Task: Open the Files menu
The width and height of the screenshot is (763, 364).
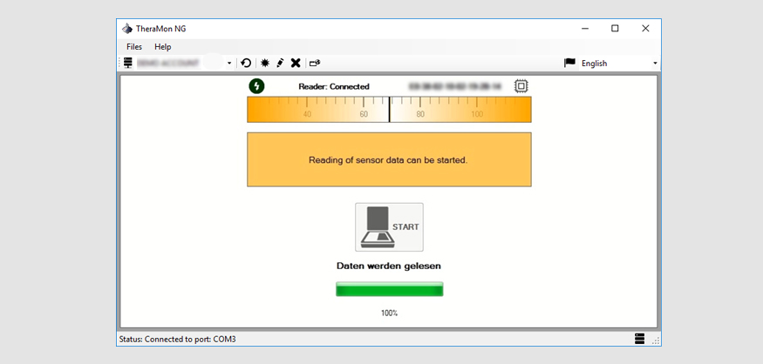Action: coord(134,47)
